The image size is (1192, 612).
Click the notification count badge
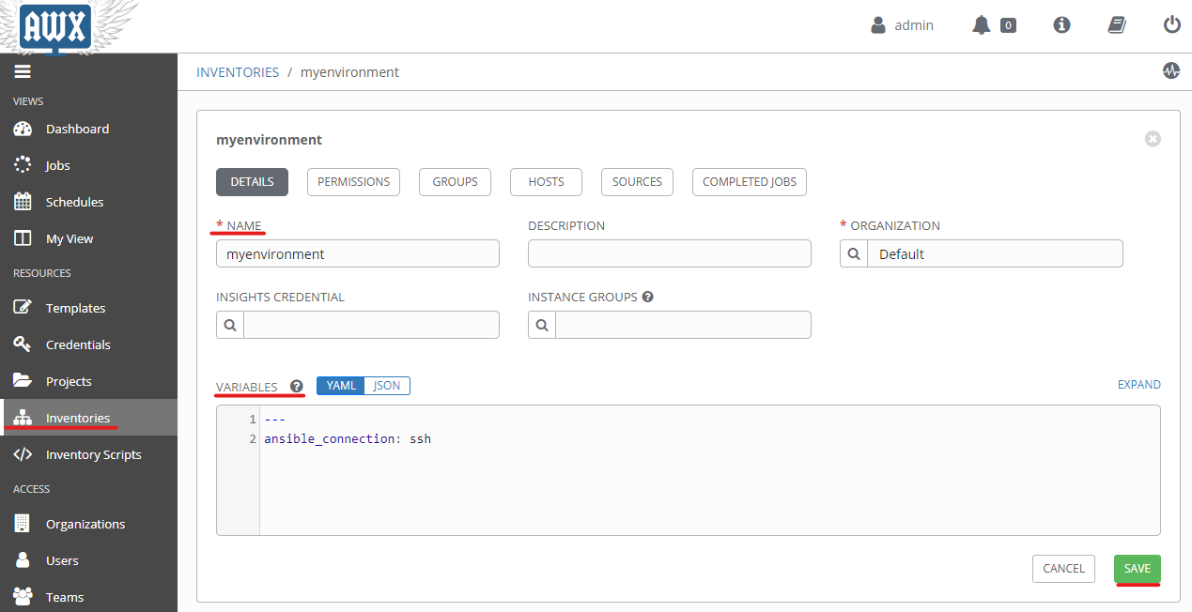point(1008,25)
